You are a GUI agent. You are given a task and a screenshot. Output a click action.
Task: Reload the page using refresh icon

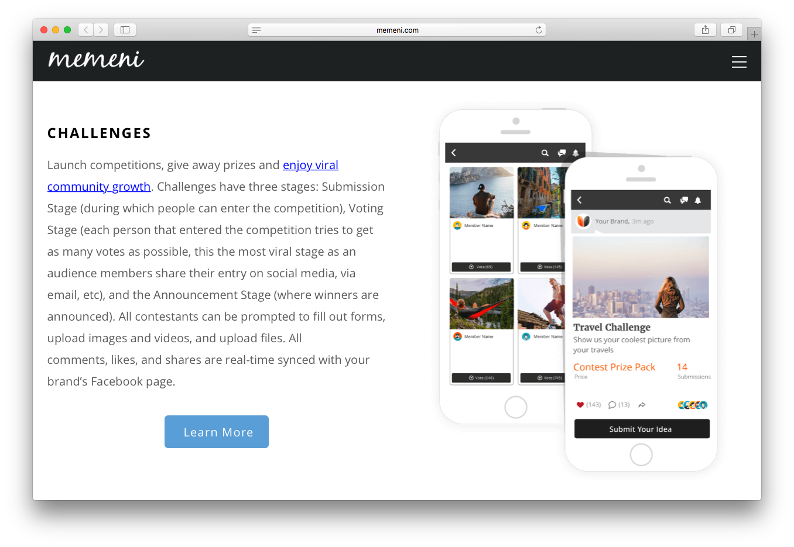[x=539, y=30]
